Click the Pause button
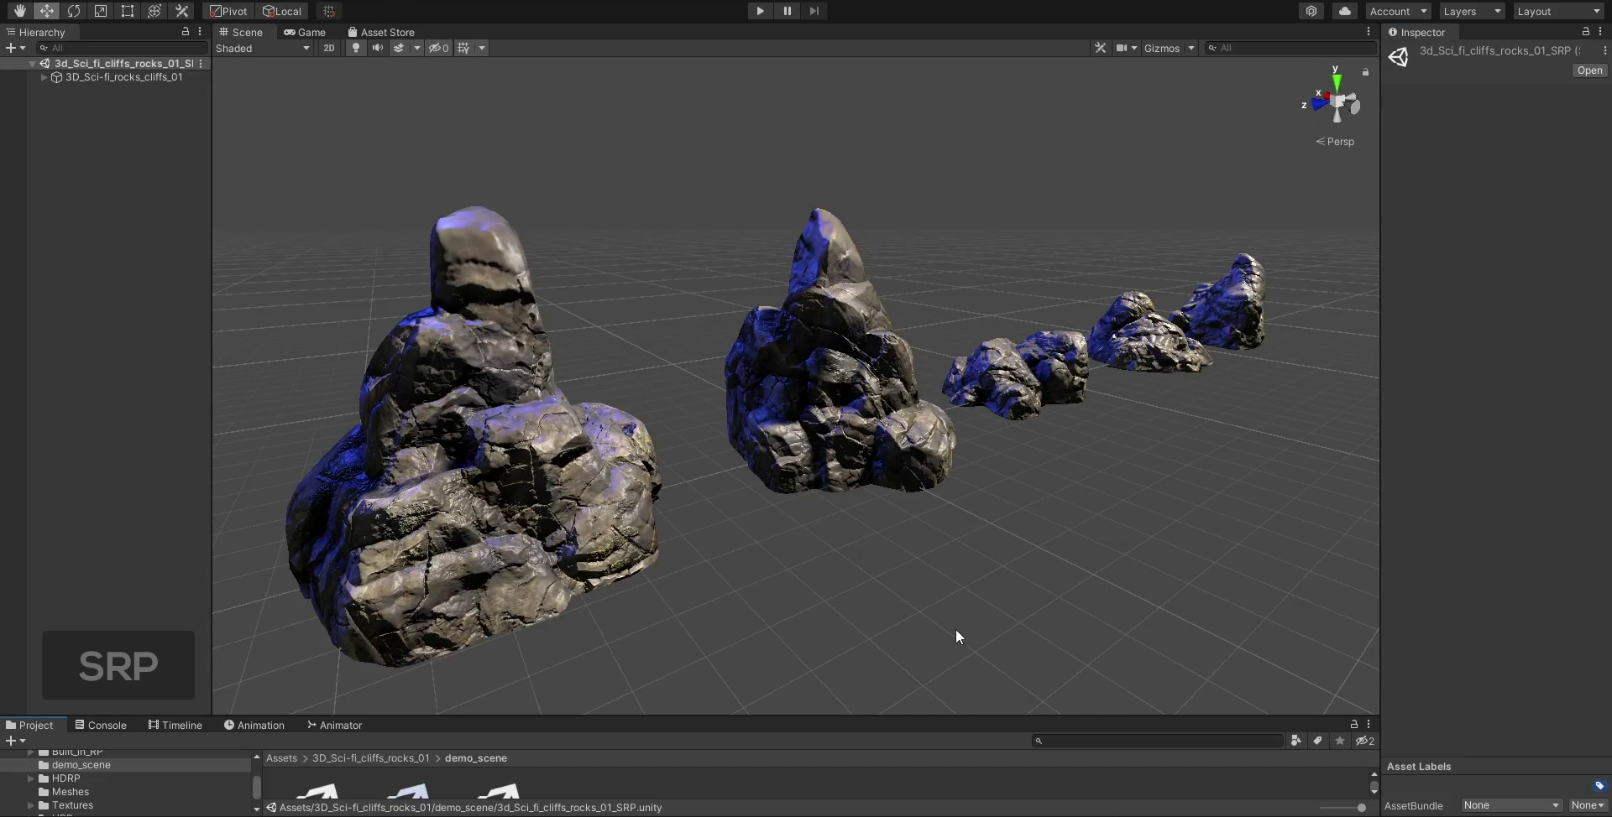 click(787, 11)
